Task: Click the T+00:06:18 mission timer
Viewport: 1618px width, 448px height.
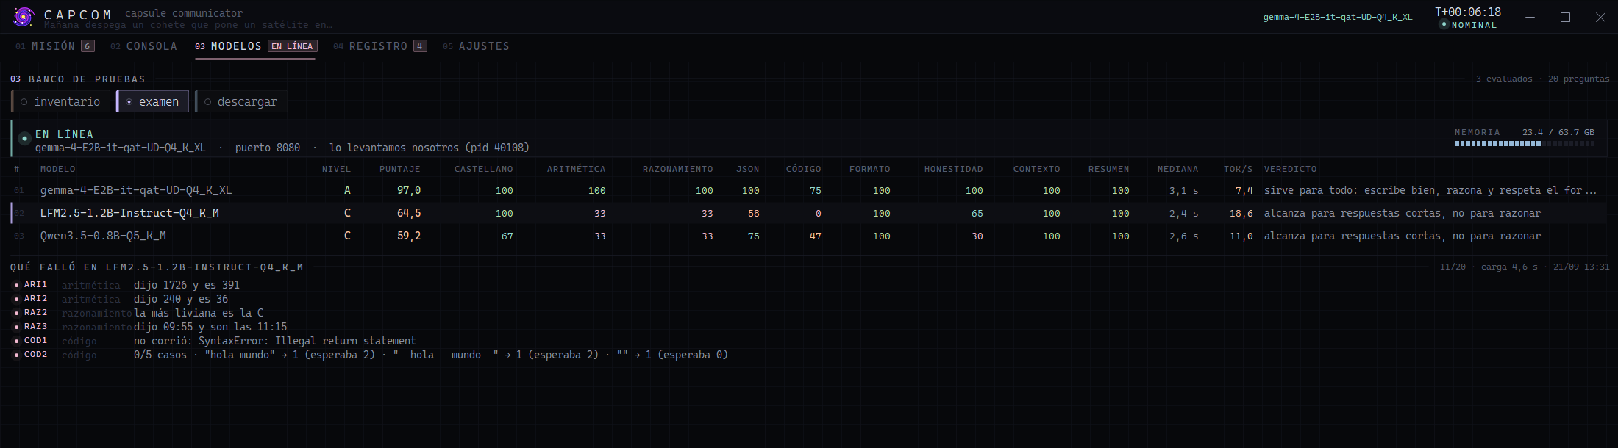Action: coord(1467,12)
